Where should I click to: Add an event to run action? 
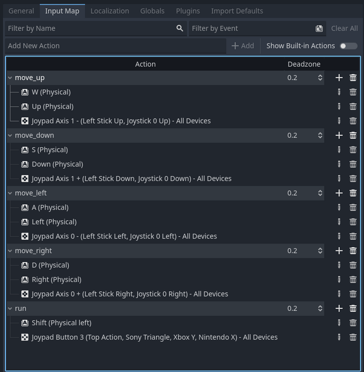pyautogui.click(x=339, y=308)
